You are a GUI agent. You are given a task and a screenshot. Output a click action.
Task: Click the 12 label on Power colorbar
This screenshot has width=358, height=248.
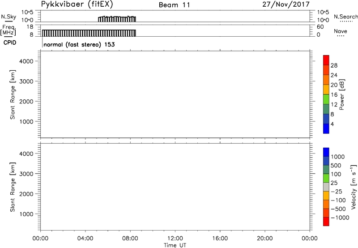tap(334, 105)
